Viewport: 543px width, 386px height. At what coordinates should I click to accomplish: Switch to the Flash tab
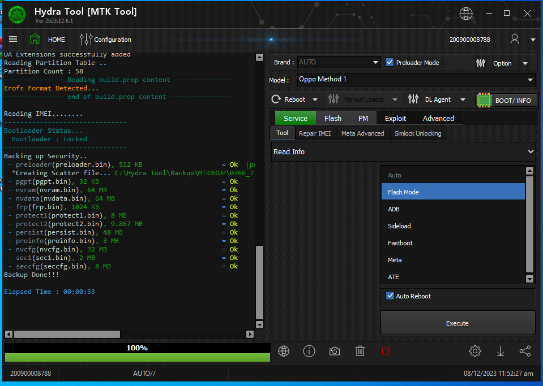pos(333,118)
